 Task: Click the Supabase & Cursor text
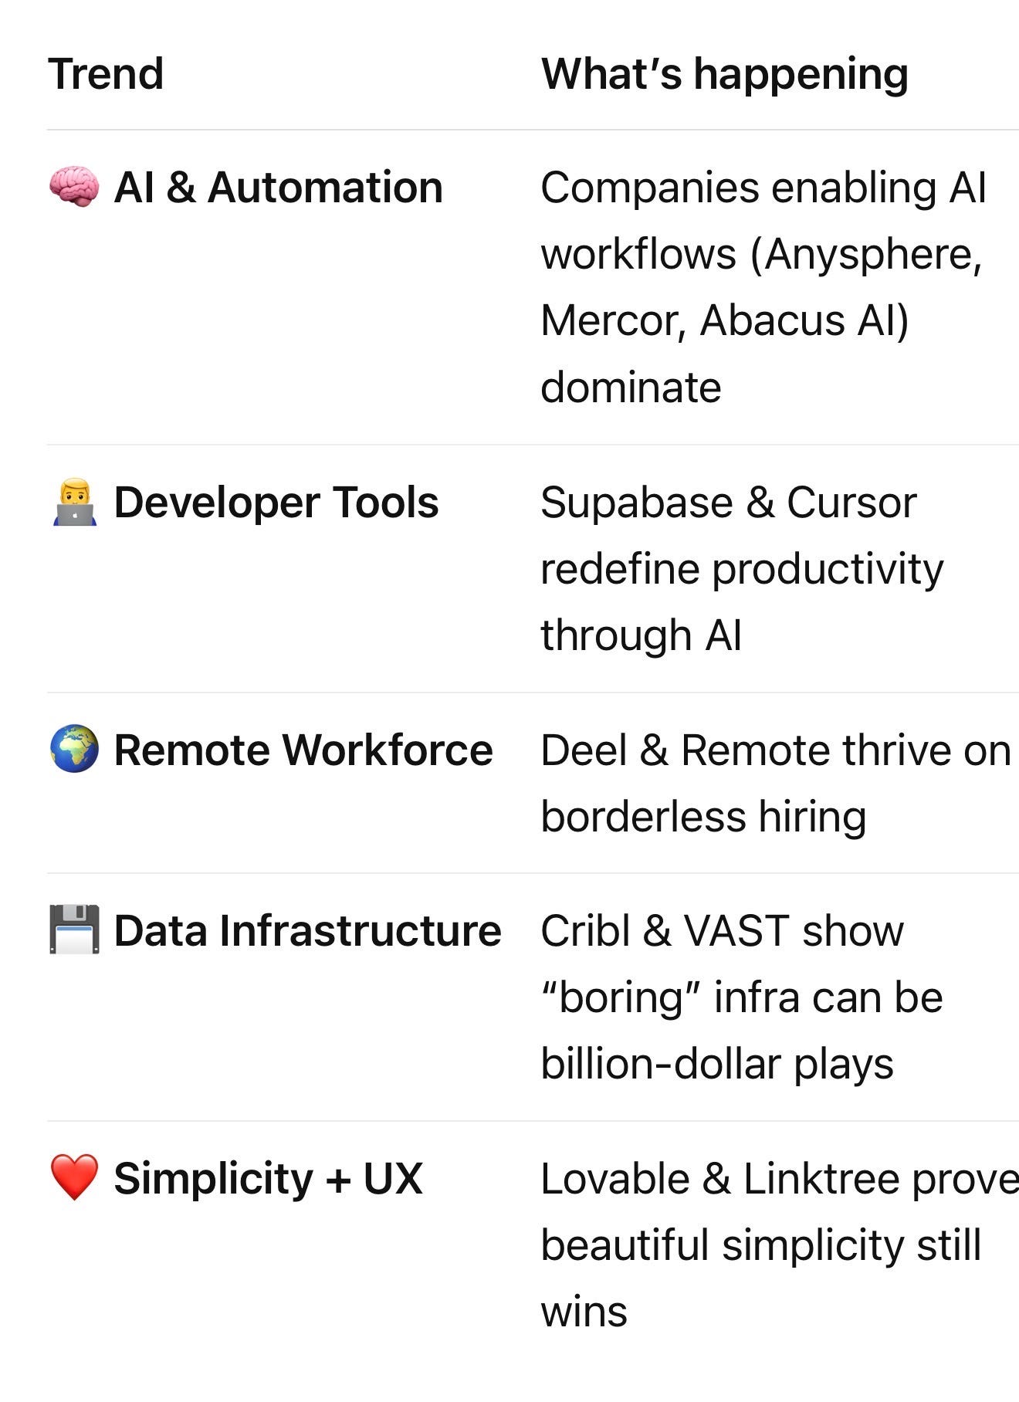[729, 503]
